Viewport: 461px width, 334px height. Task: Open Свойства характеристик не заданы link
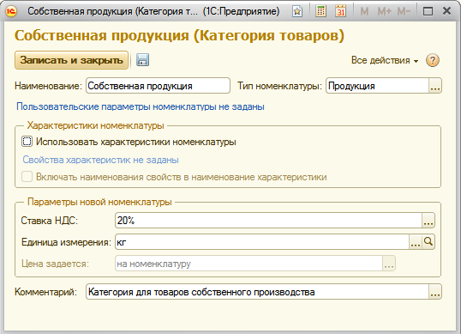coord(100,160)
